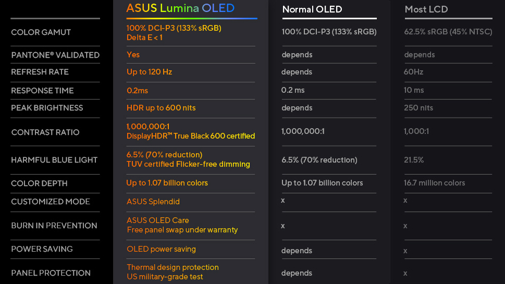
Task: Select 'HDR up to 600 nits' text
Action: (x=161, y=108)
